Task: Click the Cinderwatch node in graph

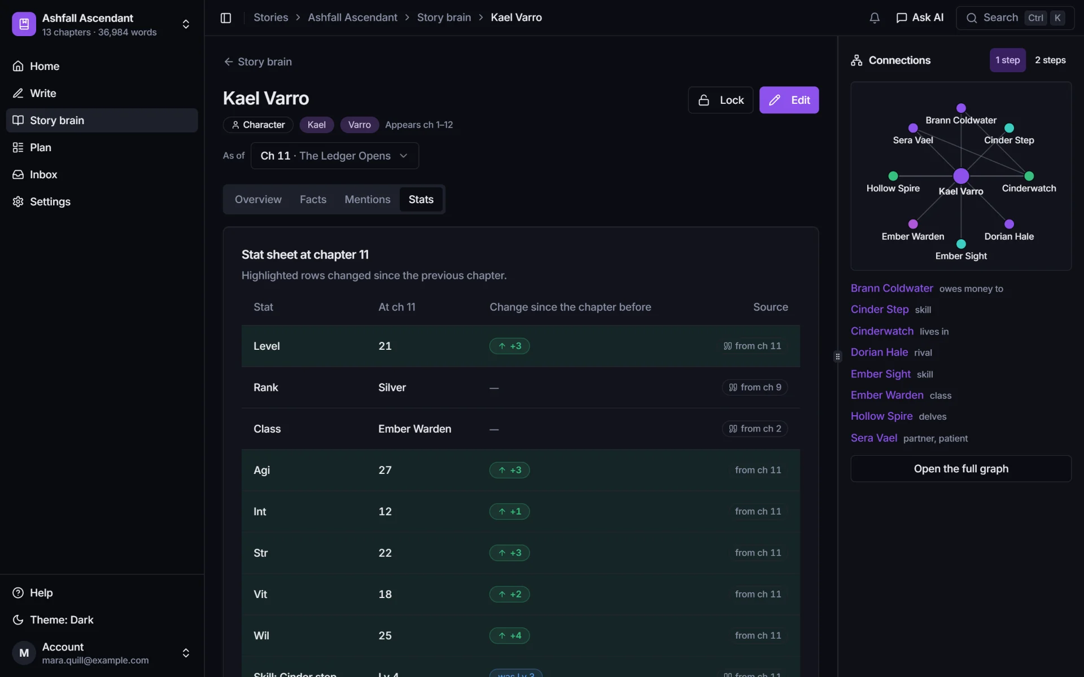Action: point(1029,176)
